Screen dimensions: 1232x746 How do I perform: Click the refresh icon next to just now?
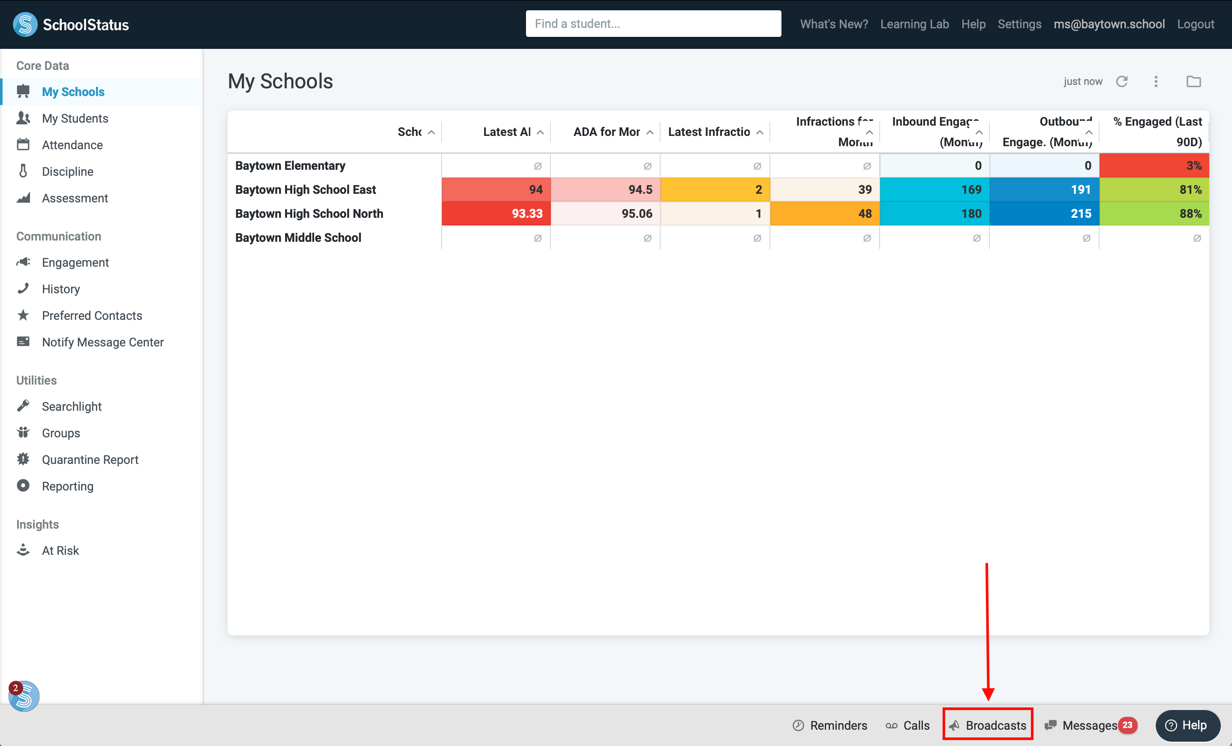[x=1121, y=81]
